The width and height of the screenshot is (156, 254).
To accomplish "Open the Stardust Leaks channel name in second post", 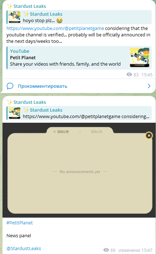I will click(30, 102).
